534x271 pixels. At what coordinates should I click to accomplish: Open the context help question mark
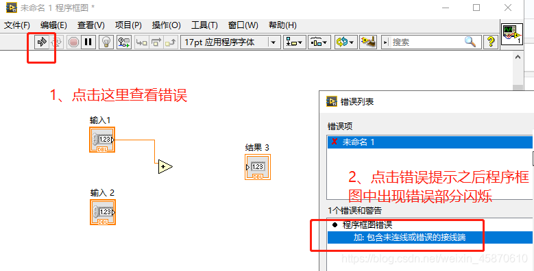pos(491,42)
